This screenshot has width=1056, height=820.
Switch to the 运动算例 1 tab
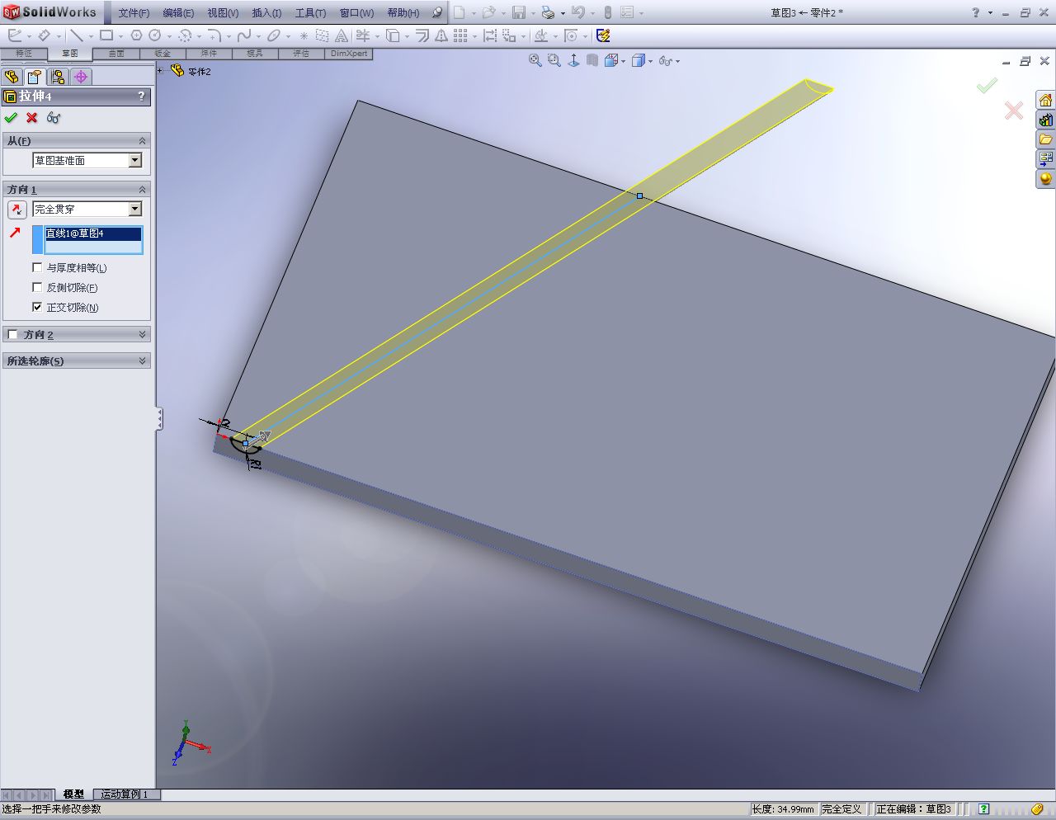pyautogui.click(x=125, y=794)
